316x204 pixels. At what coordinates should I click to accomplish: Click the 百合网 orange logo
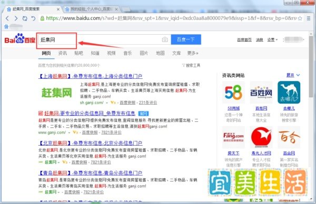click(289, 137)
